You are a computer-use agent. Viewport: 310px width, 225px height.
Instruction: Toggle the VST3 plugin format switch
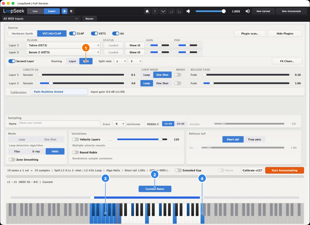(94, 33)
